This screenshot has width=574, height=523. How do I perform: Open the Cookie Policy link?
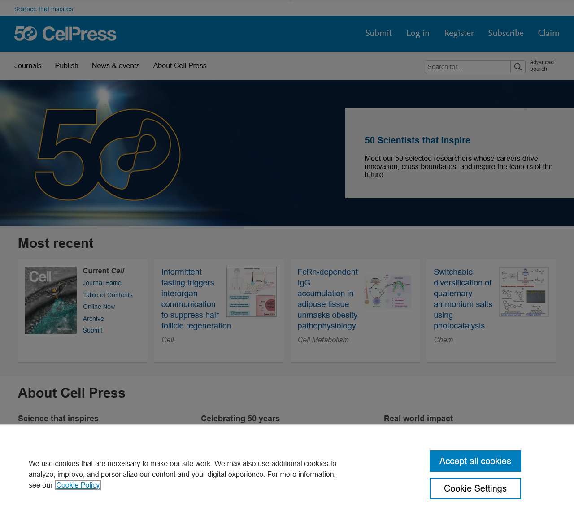78,485
